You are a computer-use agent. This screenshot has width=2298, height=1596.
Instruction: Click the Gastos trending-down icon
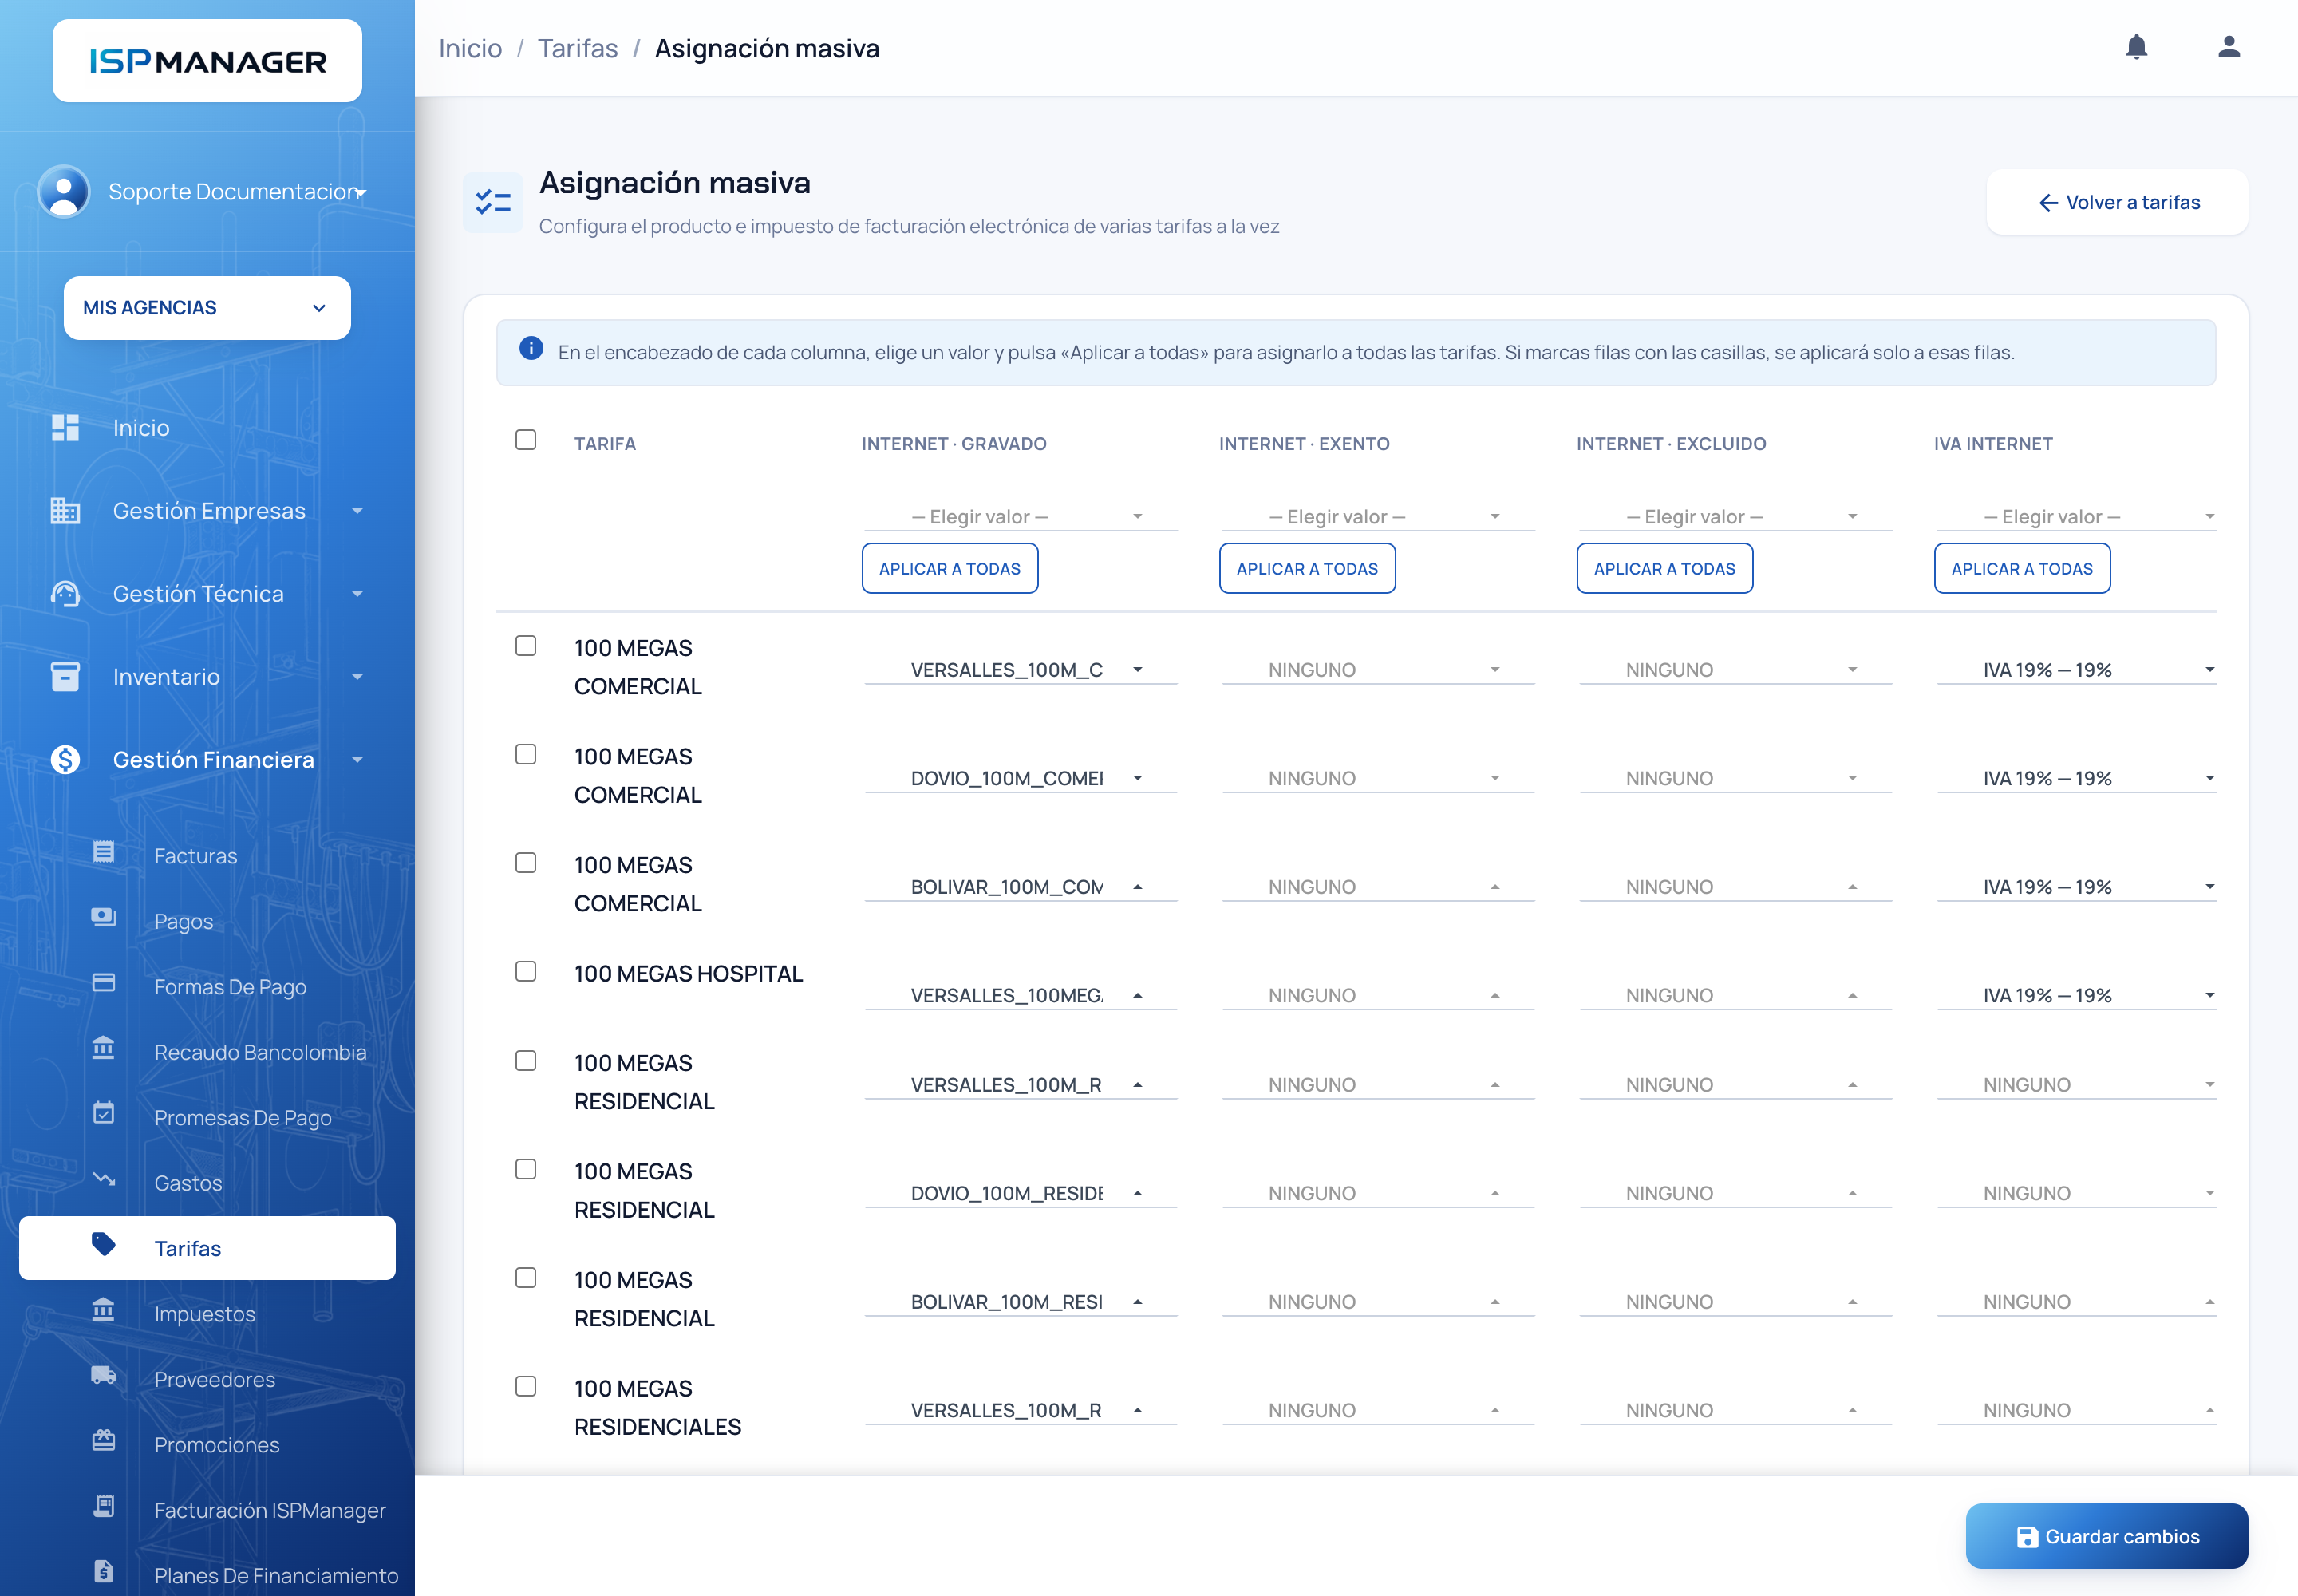point(104,1179)
